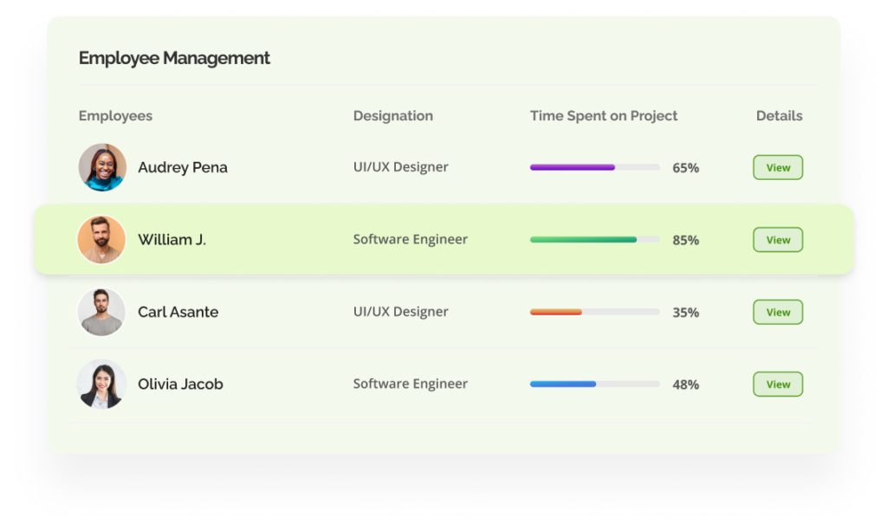This screenshot has width=887, height=530.
Task: View details for Audrey Pena
Action: click(x=777, y=167)
